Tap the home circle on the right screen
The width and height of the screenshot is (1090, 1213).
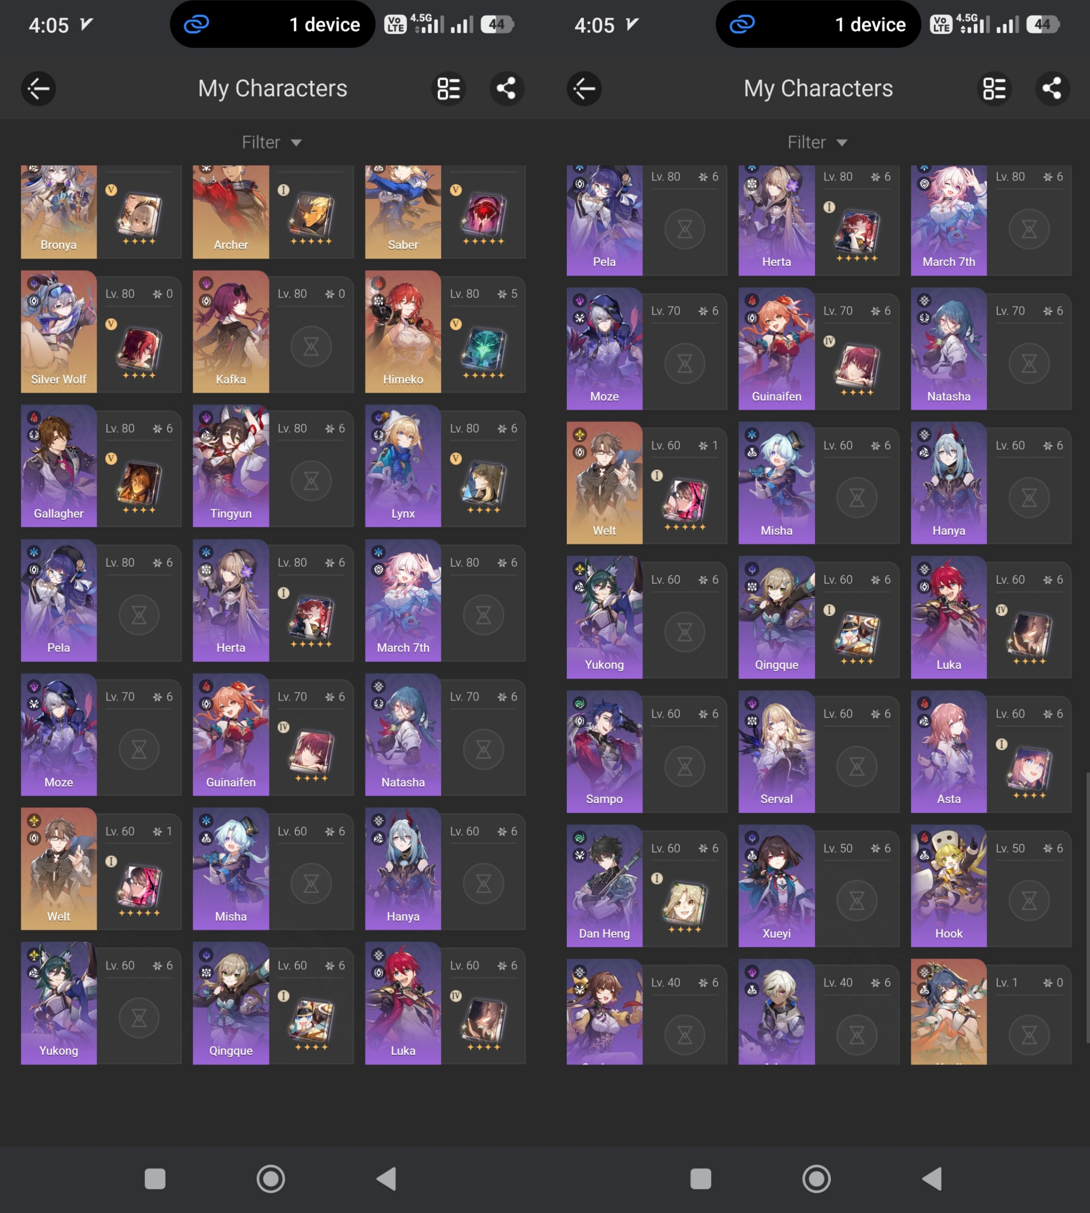coord(816,1178)
